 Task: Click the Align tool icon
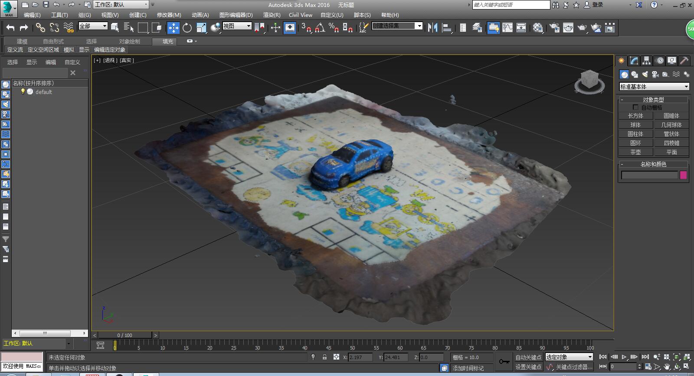(x=446, y=28)
